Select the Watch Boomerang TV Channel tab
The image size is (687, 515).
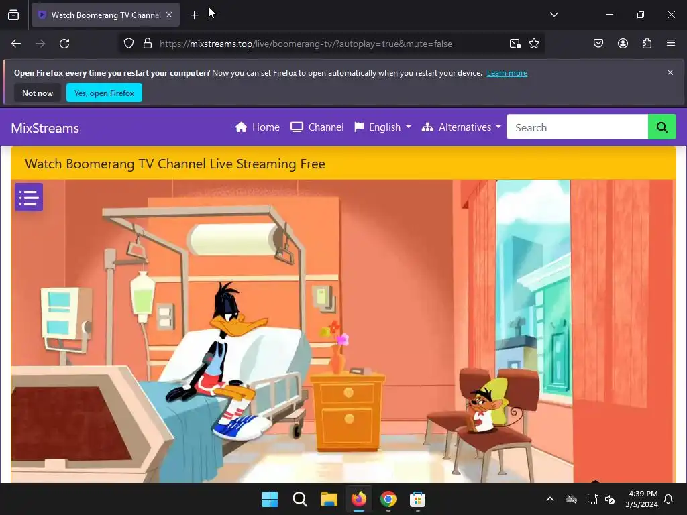[105, 15]
